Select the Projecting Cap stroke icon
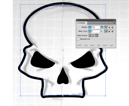The height and width of the screenshot is (106, 129). click(x=112, y=27)
